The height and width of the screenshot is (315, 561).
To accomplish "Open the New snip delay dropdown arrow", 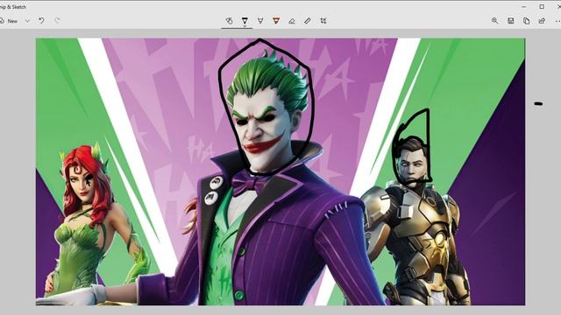I will pos(27,21).
